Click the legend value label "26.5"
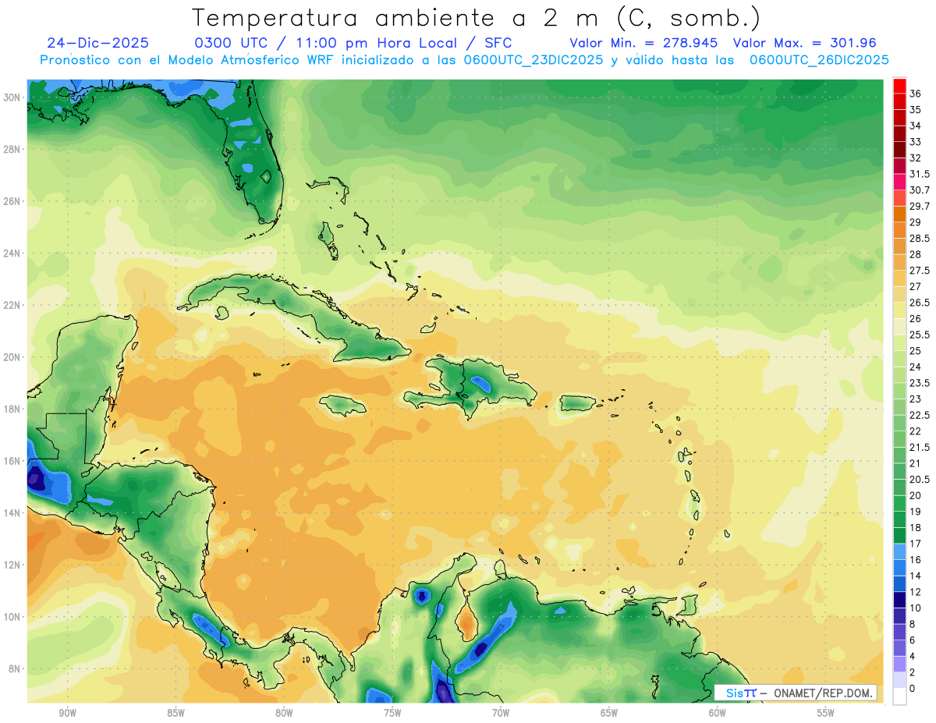Viewport: 936px width, 723px height. coord(920,303)
